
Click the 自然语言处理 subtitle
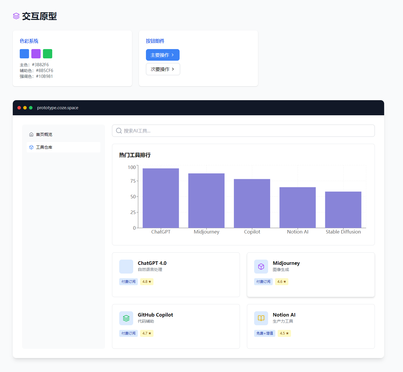(150, 269)
